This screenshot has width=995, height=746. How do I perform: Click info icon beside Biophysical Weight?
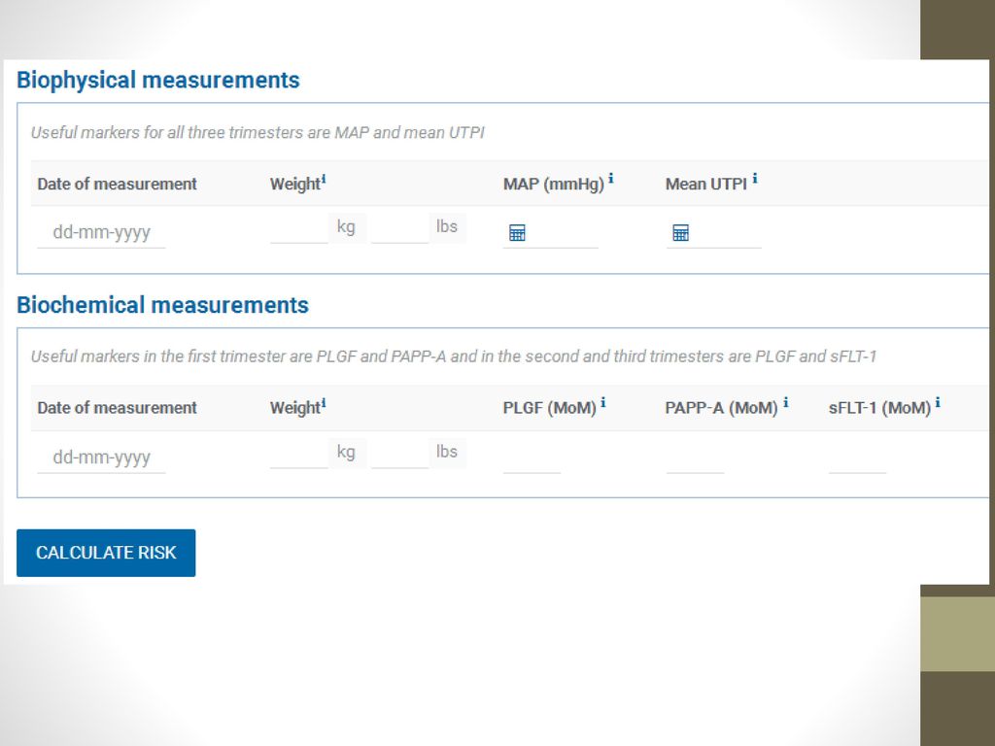[324, 180]
